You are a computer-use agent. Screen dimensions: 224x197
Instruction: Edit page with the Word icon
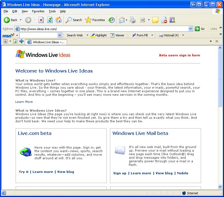click(x=142, y=20)
